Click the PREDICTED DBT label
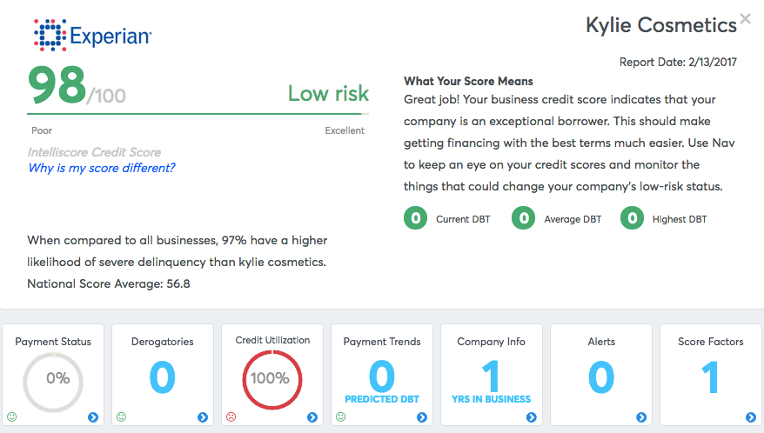764x433 pixels. (x=382, y=399)
